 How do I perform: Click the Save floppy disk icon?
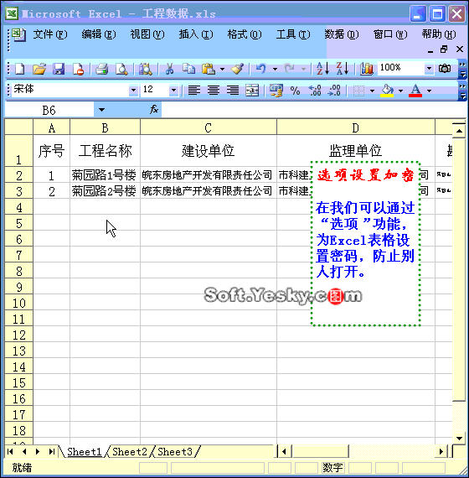(x=59, y=69)
